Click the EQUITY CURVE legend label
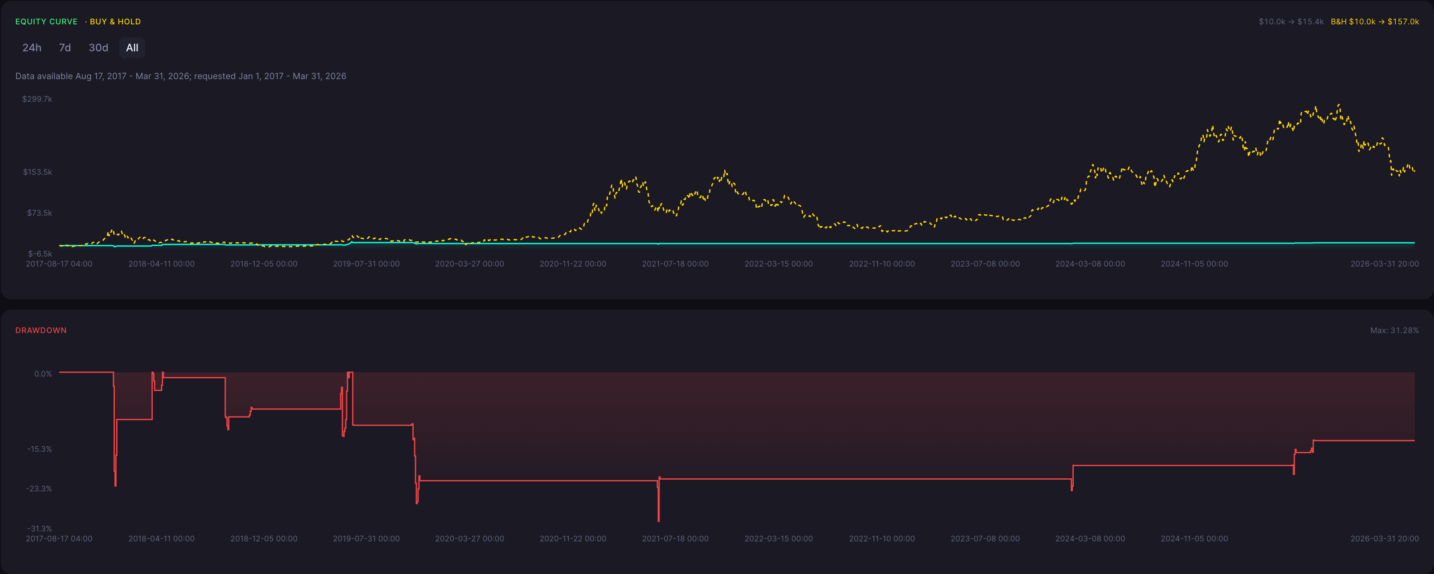The height and width of the screenshot is (574, 1434). point(46,22)
